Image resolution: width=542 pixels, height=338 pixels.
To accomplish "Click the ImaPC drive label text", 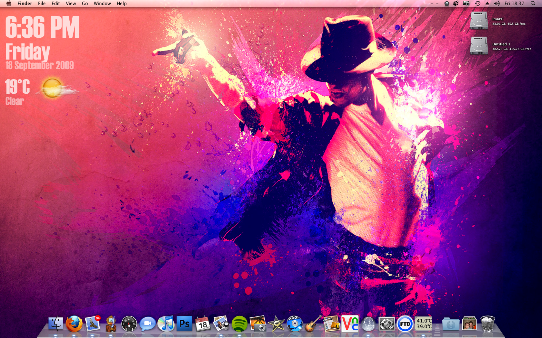I will 498,19.
